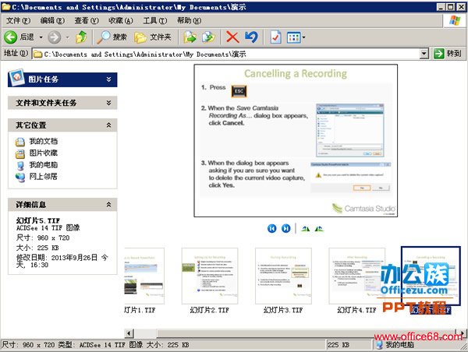Open the 编辑(E) menu
Screen dimensions: 468x352
coord(52,20)
